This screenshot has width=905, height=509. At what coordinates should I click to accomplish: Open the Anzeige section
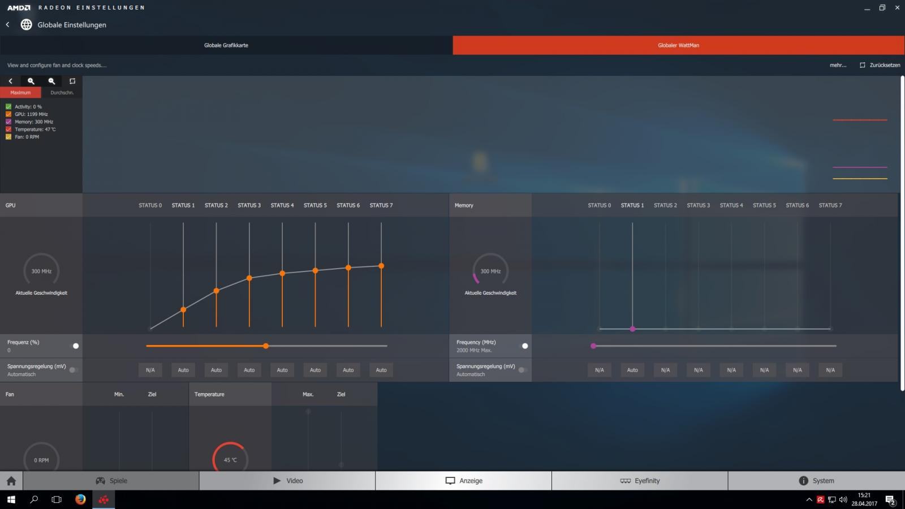tap(464, 481)
